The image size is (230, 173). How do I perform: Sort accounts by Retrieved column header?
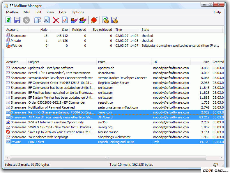coord(79,30)
